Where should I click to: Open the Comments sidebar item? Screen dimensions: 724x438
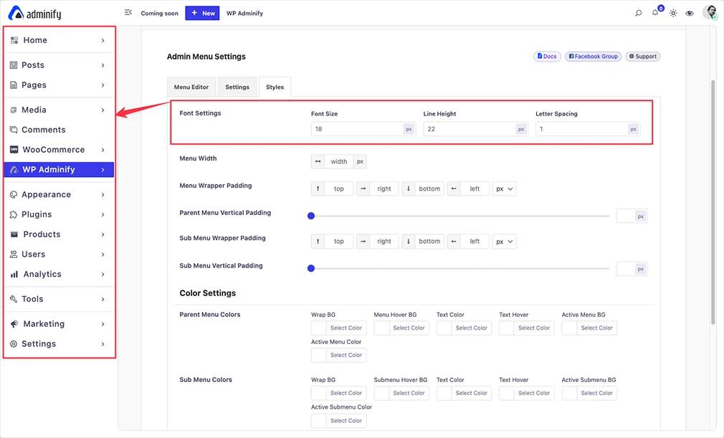click(x=59, y=130)
